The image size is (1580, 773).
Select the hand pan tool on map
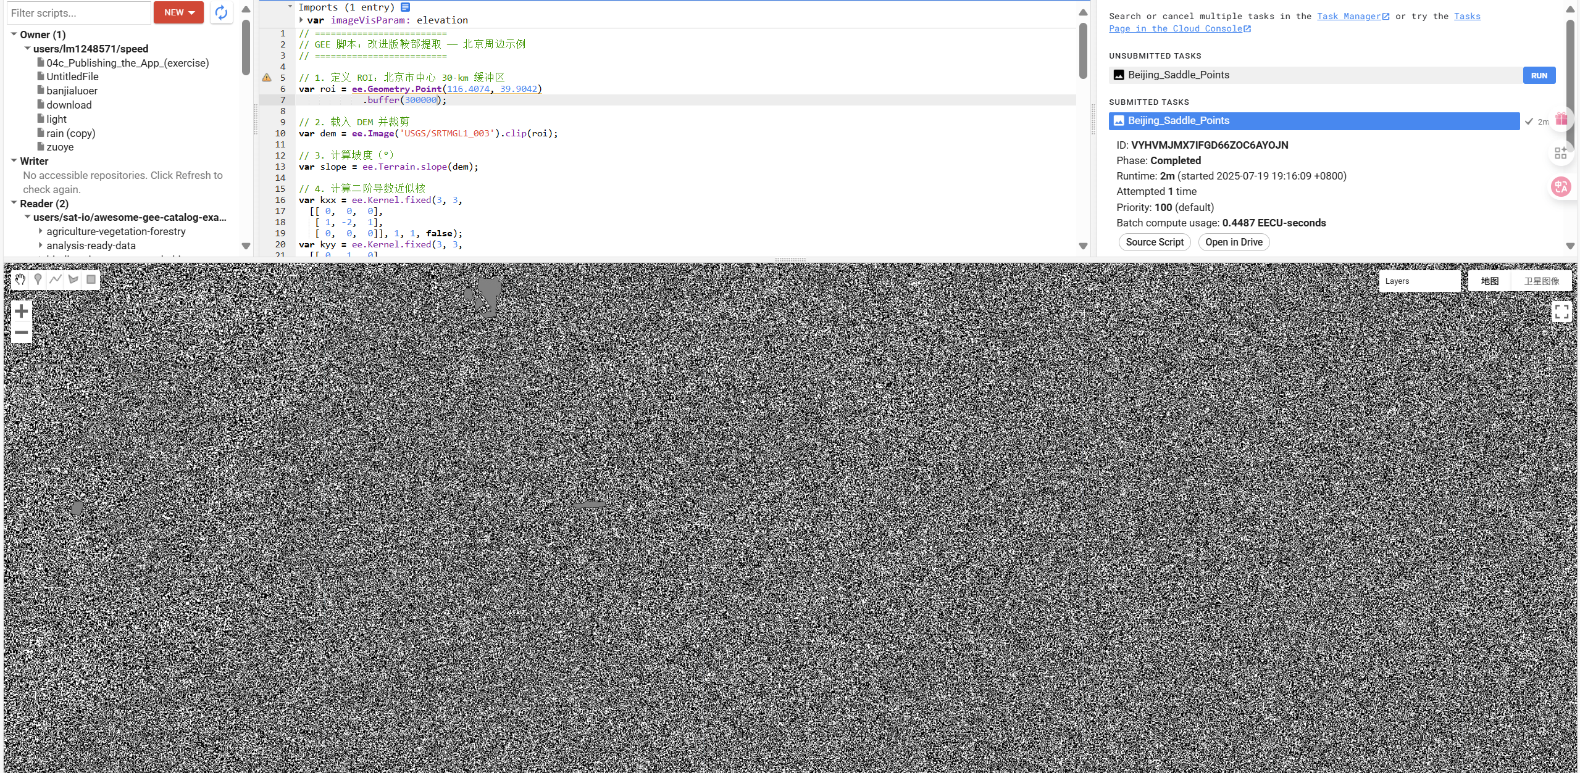click(20, 279)
